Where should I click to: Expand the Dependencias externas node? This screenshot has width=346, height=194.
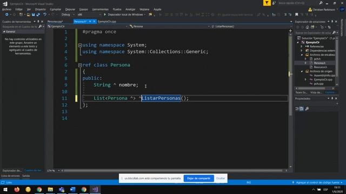coord(302,51)
